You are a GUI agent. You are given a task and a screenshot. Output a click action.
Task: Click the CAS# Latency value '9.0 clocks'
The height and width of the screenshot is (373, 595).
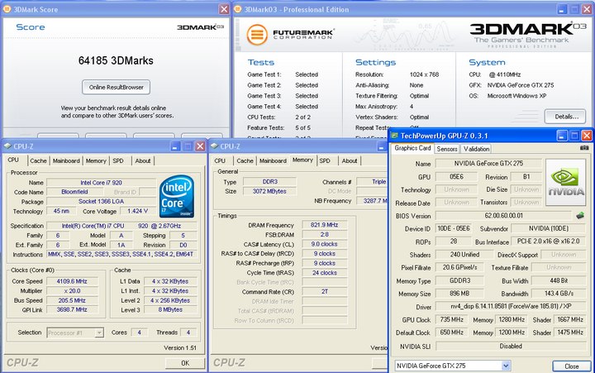[324, 244]
